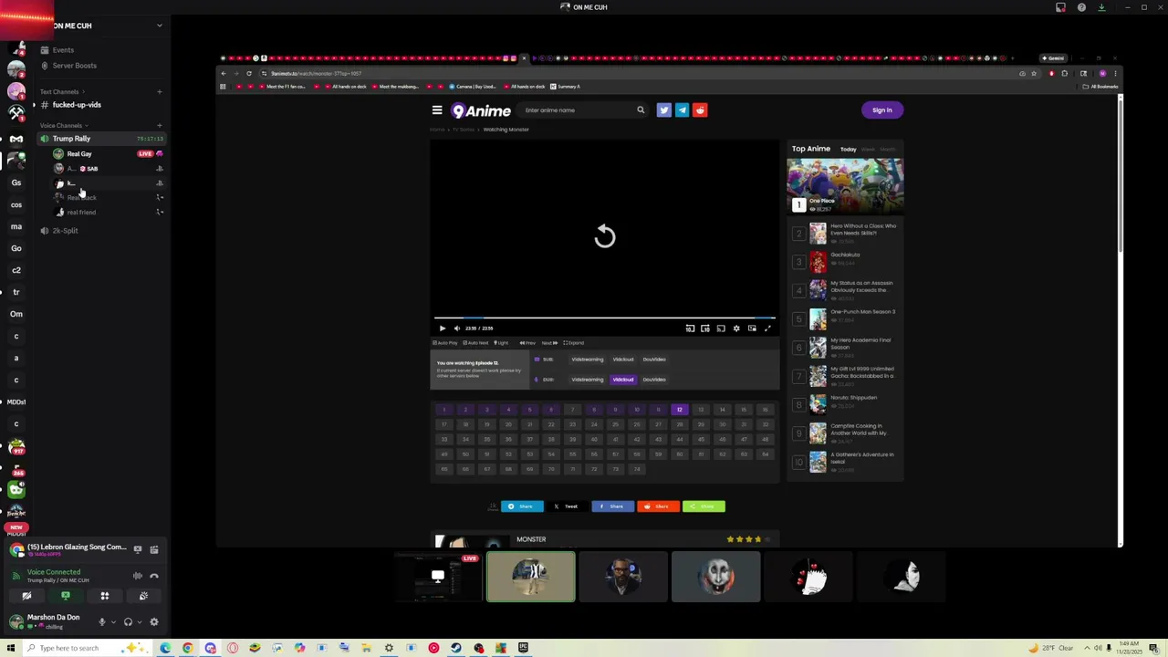The height and width of the screenshot is (657, 1168).
Task: Open the cos server icon
Action: point(16,204)
